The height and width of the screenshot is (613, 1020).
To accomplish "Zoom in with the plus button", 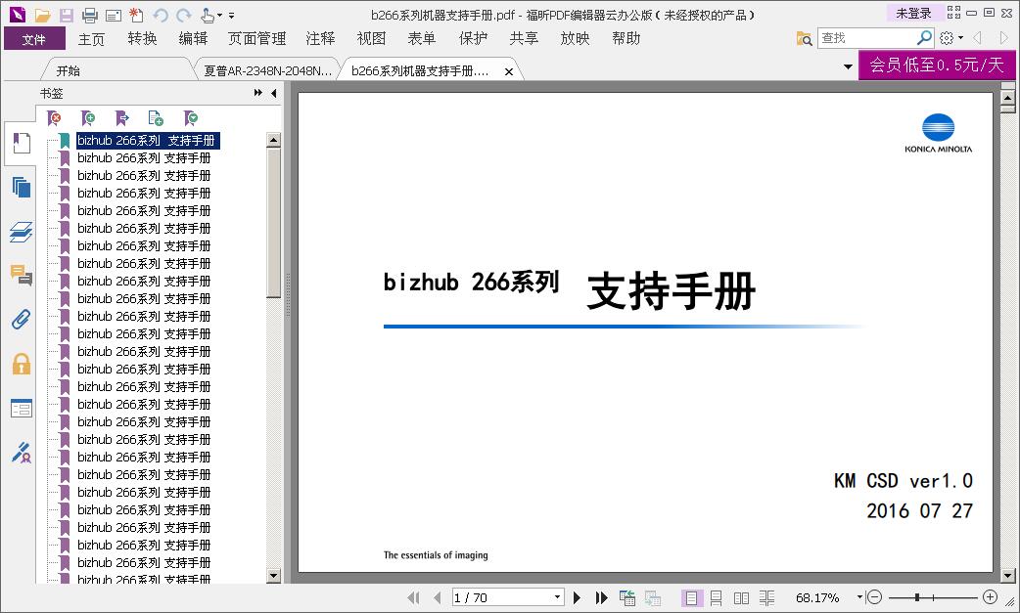I will click(990, 596).
